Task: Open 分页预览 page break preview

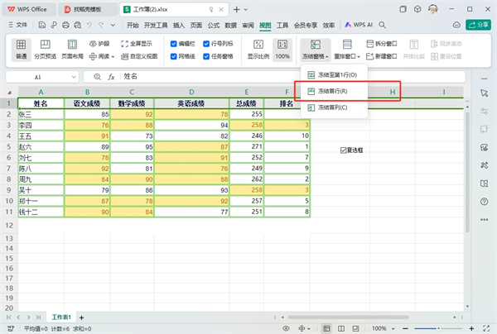Action: 49,49
